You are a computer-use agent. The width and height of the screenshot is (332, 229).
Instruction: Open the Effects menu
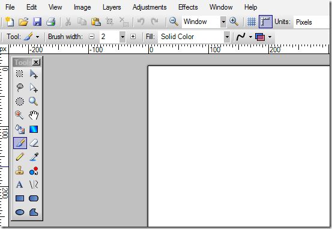coord(188,7)
